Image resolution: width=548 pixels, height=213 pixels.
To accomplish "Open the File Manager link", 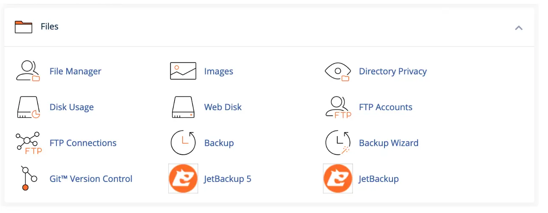I will [76, 71].
